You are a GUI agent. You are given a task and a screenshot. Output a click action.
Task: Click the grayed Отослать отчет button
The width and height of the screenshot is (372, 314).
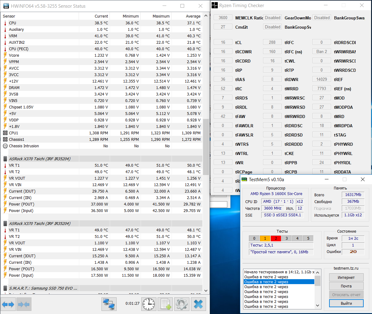click(x=346, y=295)
